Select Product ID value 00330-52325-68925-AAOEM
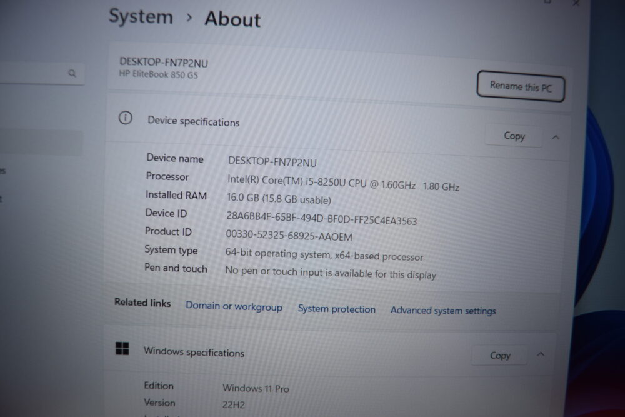Viewport: 625px width, 417px height. click(289, 235)
